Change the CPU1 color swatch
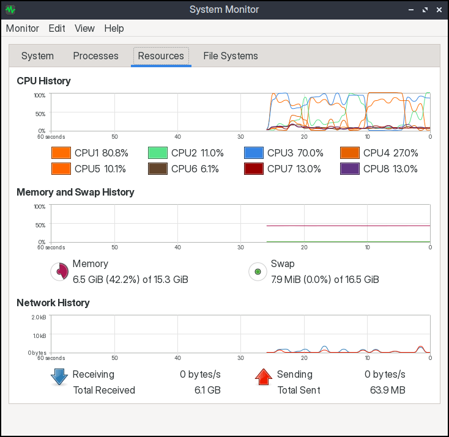 61,153
